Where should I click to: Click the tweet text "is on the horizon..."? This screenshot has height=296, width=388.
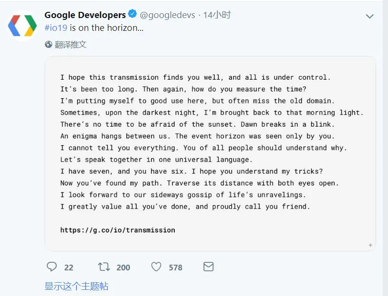click(x=106, y=28)
